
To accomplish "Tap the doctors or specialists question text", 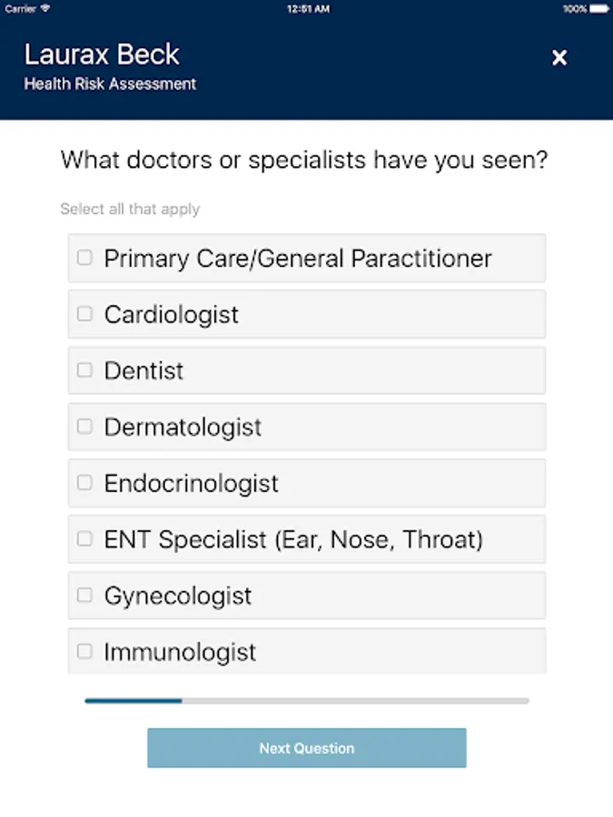I will click(304, 161).
